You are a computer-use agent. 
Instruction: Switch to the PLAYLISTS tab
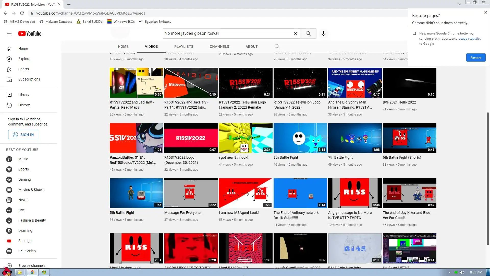click(183, 47)
